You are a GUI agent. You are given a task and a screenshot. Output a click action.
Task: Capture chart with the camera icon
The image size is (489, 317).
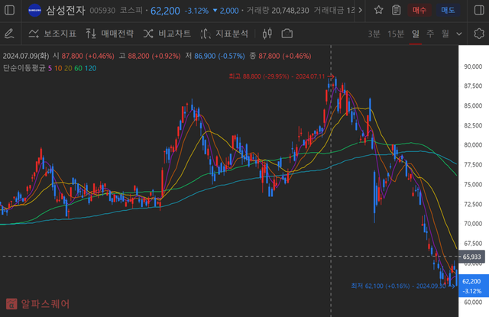(x=287, y=34)
